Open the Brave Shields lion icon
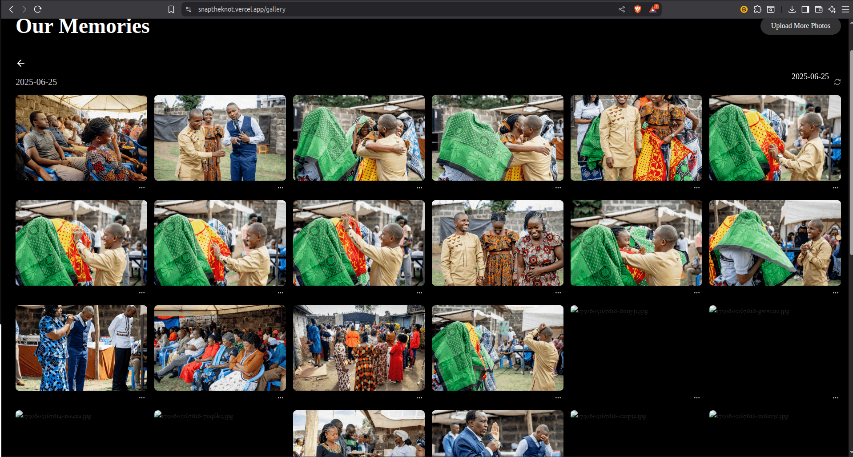 click(x=637, y=9)
